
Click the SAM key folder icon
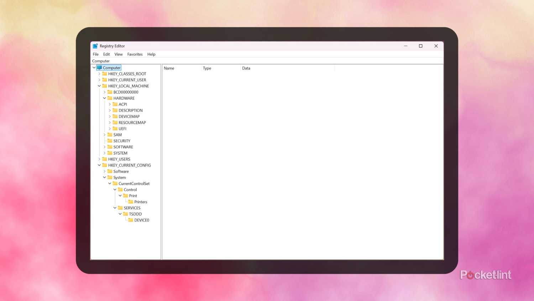click(x=110, y=134)
